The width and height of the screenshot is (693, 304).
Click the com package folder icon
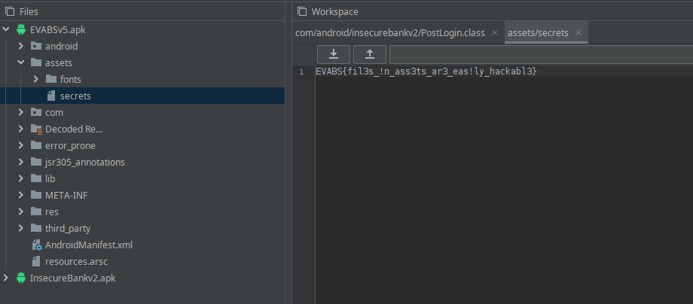coord(36,113)
